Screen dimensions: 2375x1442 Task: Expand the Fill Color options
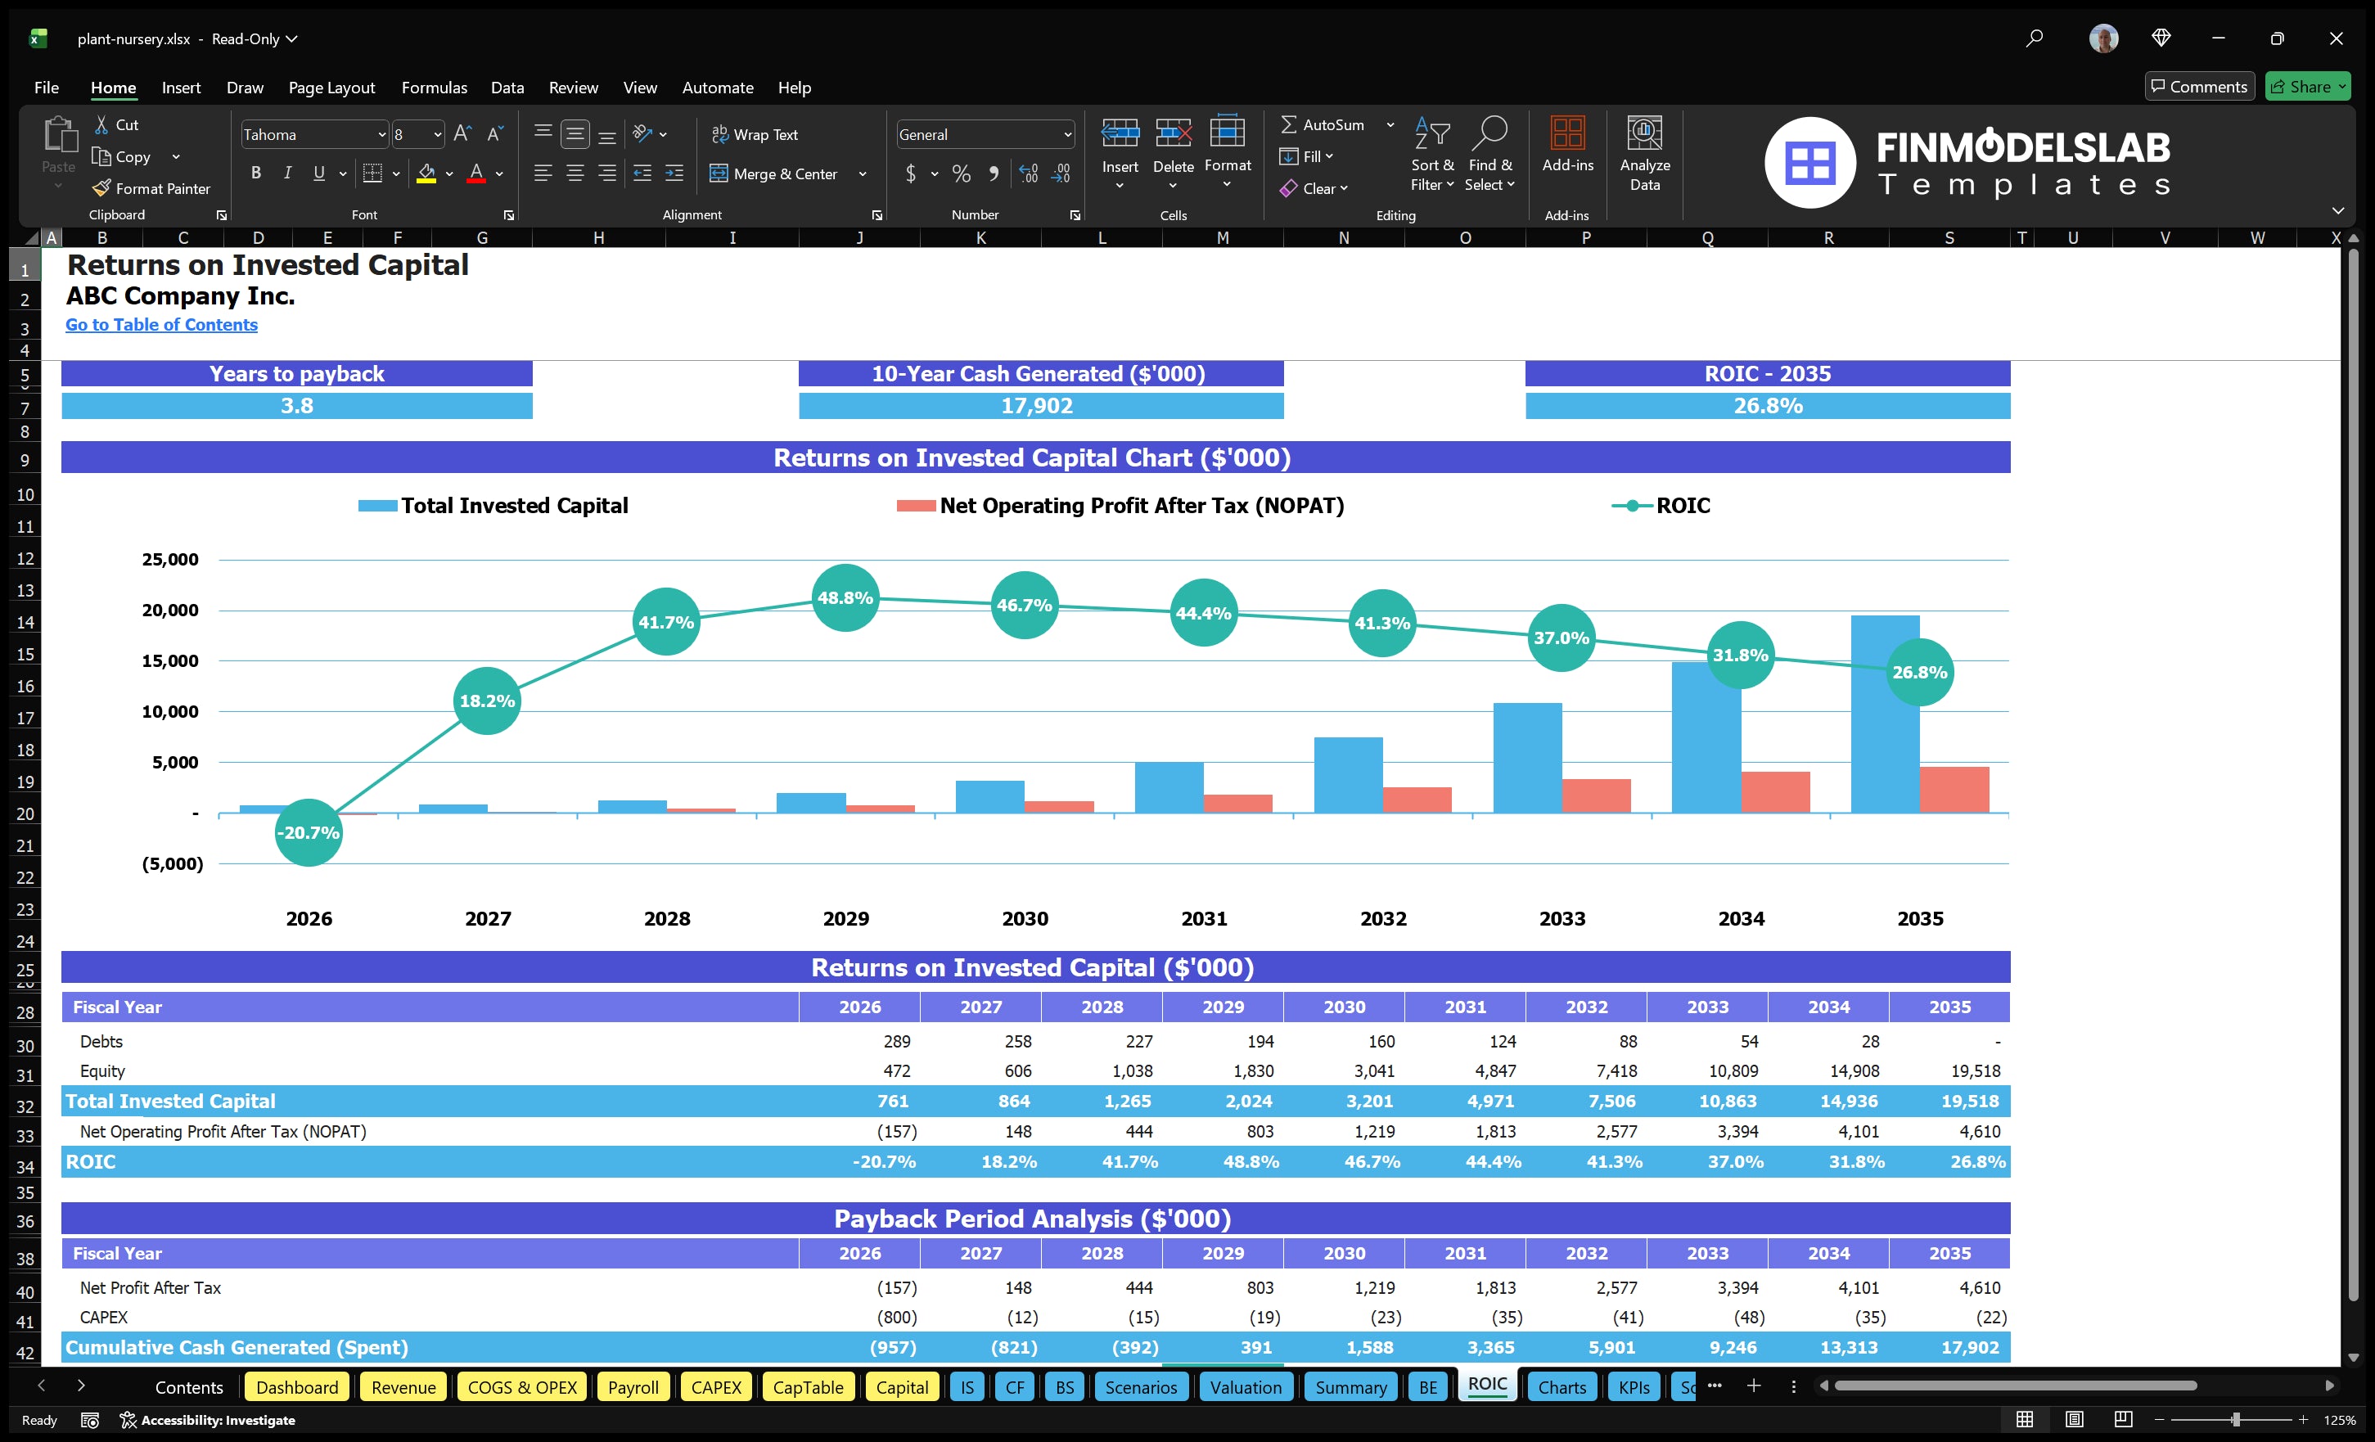point(448,174)
